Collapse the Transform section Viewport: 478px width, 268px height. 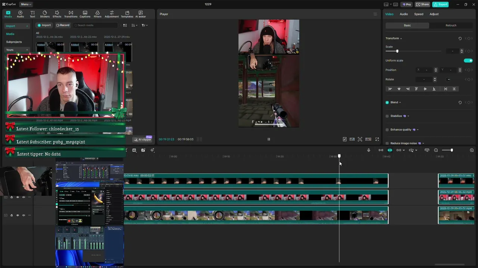coord(401,39)
